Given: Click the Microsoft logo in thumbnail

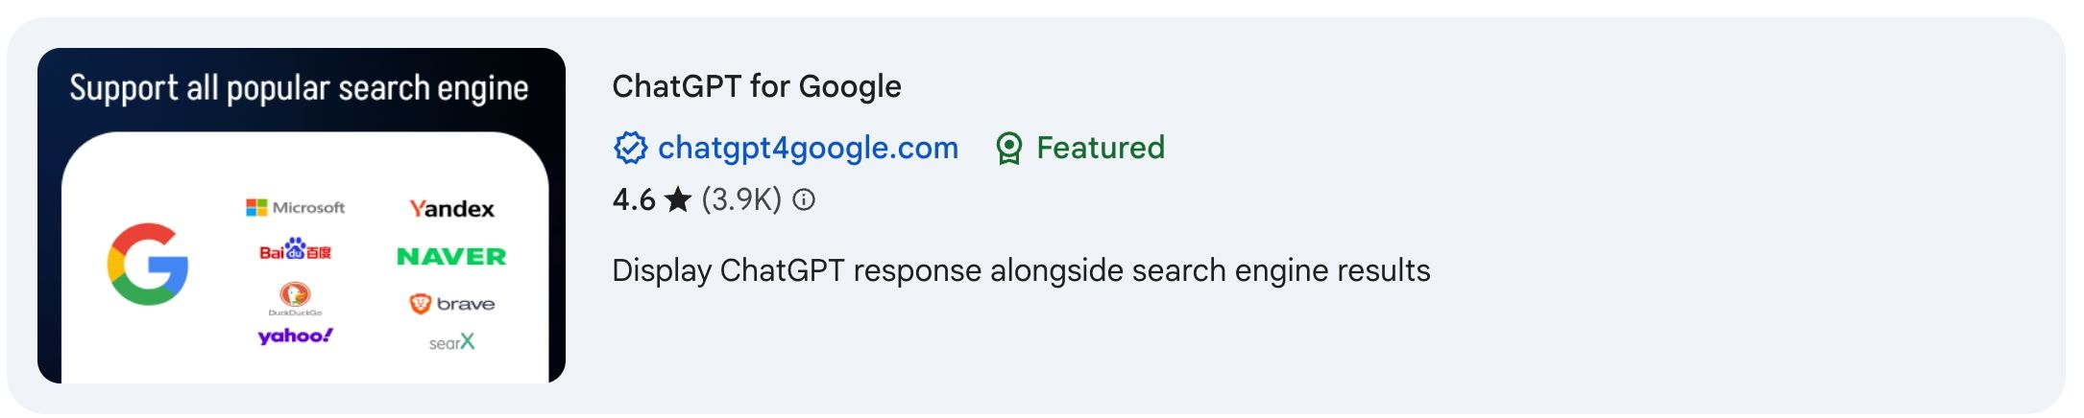Looking at the screenshot, I should pyautogui.click(x=295, y=207).
